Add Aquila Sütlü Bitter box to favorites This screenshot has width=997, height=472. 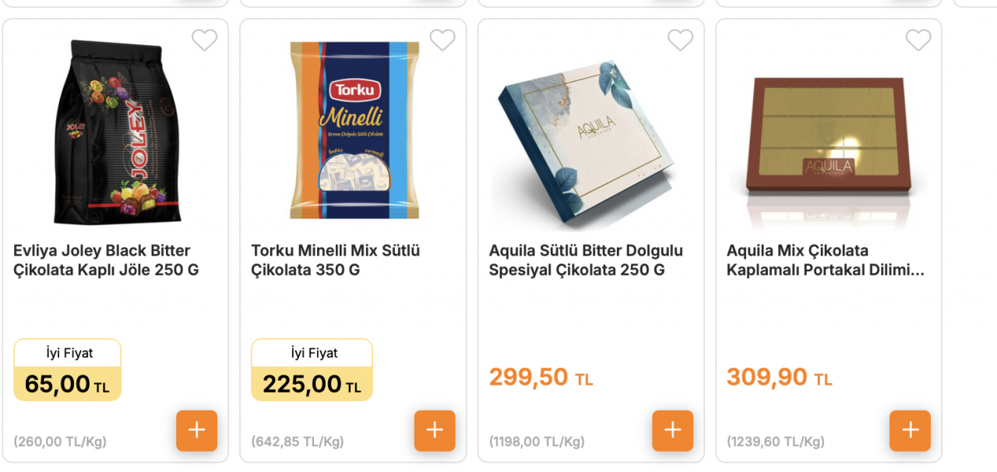point(680,40)
